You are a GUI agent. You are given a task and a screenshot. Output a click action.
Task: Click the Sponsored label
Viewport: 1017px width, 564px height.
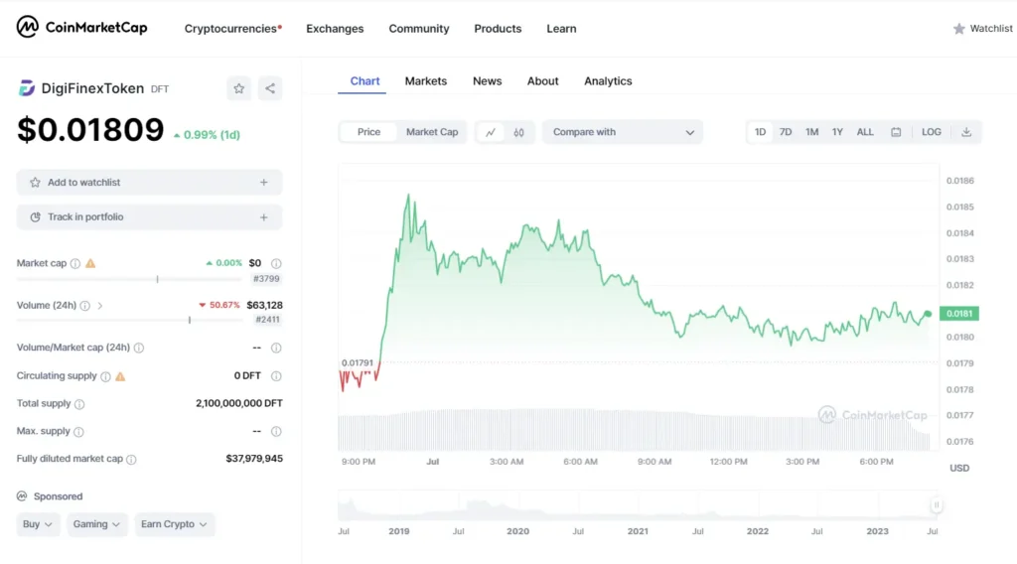pos(58,496)
